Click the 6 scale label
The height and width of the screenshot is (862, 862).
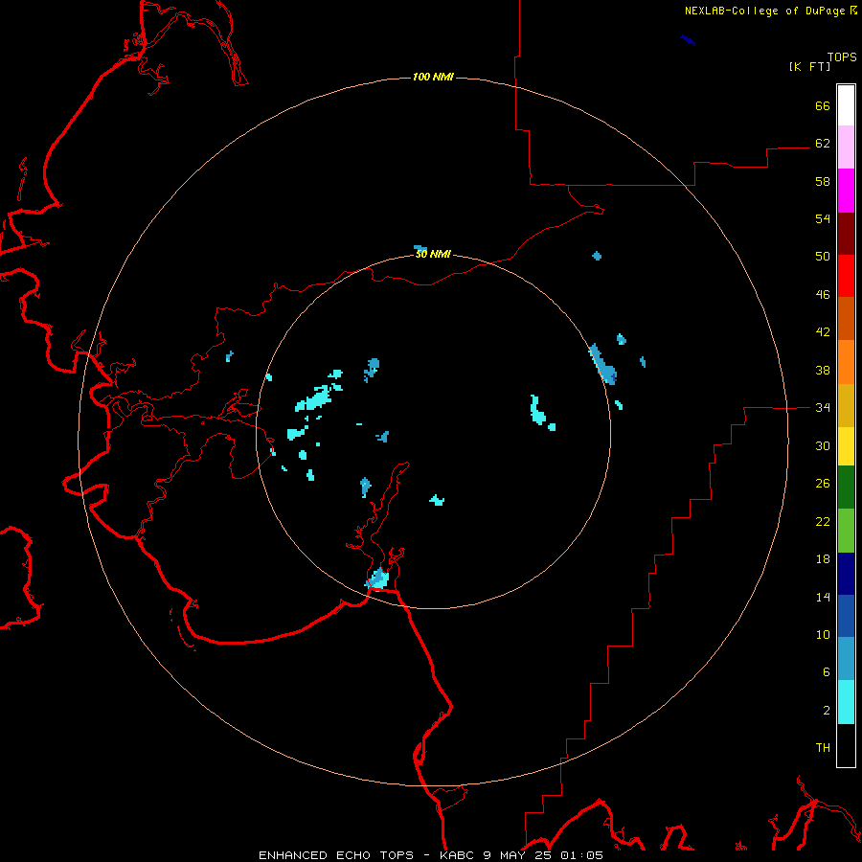pyautogui.click(x=826, y=672)
